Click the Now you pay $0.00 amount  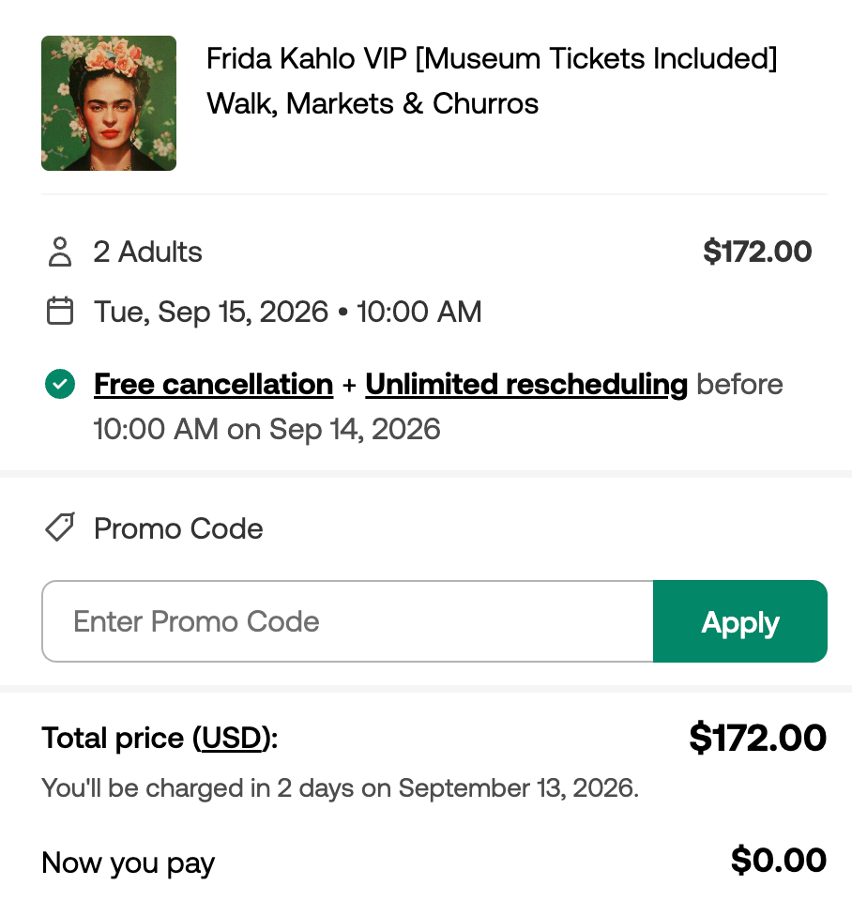click(779, 860)
